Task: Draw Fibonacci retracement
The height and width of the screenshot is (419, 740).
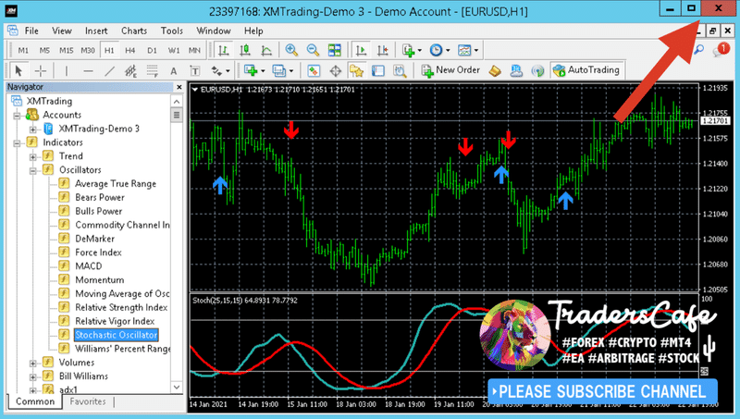Action: point(152,71)
